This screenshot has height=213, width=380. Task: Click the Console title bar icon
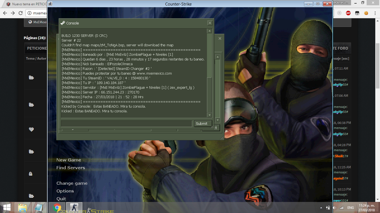(x=63, y=23)
